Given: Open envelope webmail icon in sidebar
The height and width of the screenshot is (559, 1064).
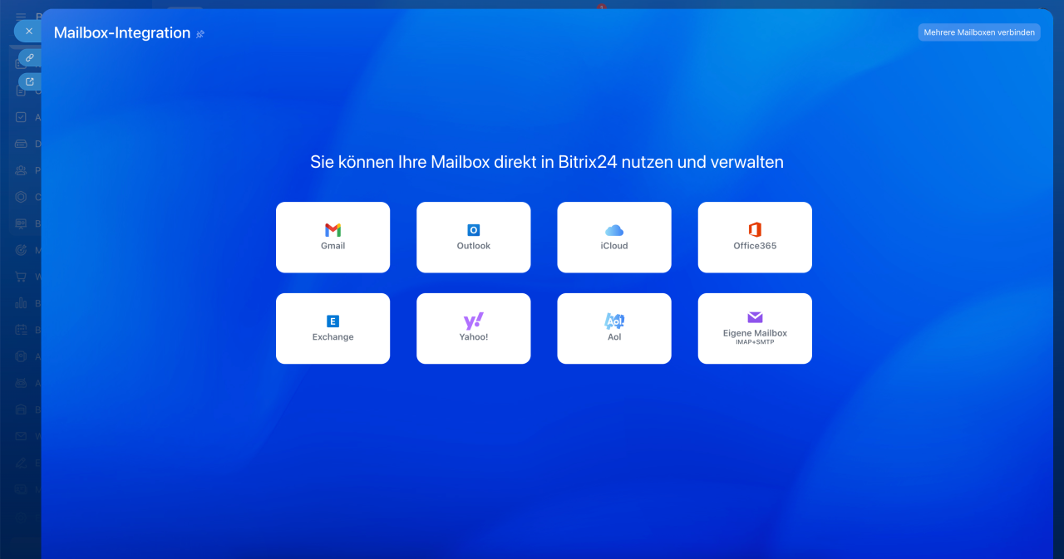Looking at the screenshot, I should [x=21, y=436].
